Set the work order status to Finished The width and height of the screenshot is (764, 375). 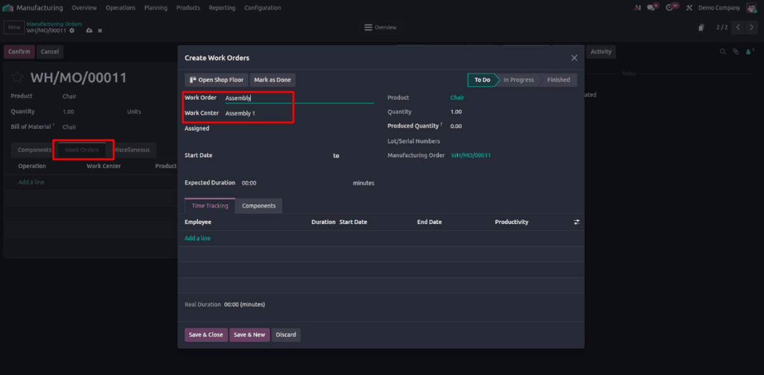point(558,79)
